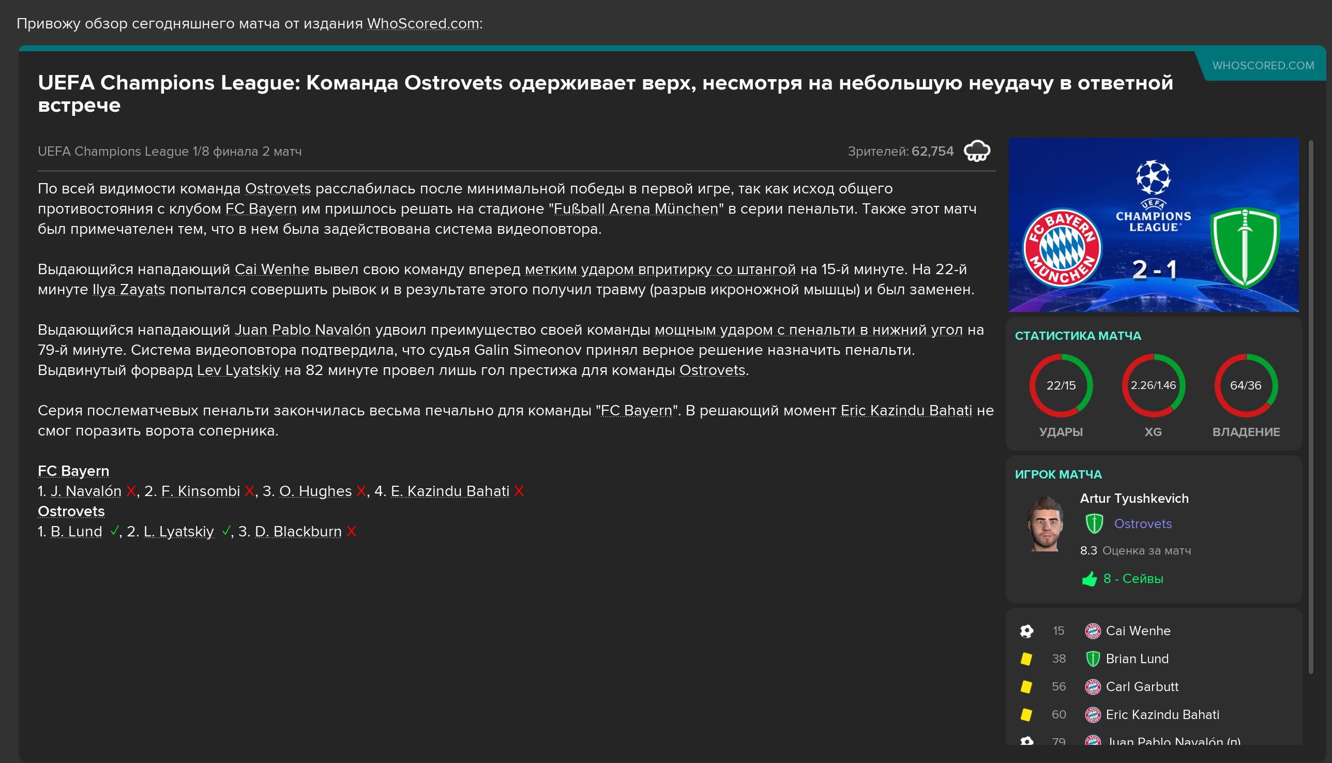
Task: Open Ostrovets team link in first paragraph
Action: [x=278, y=189]
